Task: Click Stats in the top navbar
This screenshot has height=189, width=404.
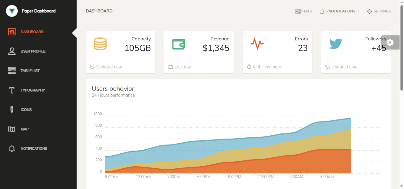Action: click(304, 11)
